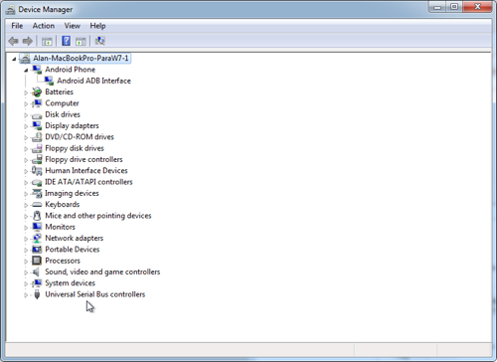
Task: Select the DVD/CD-ROM drives label
Action: click(80, 137)
